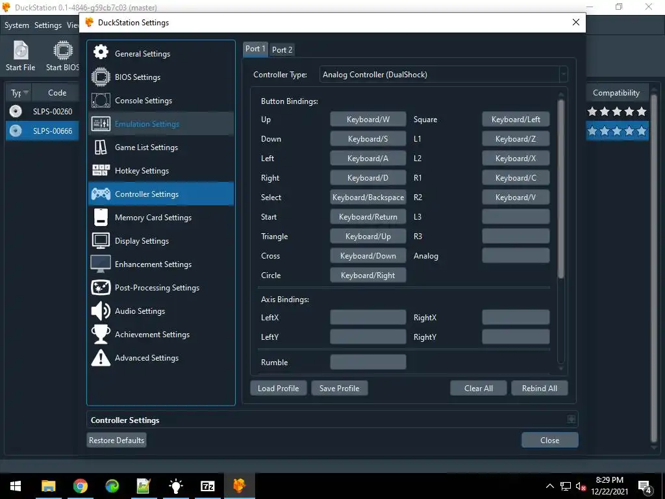Select Emulation Settings sliders icon

pos(101,124)
